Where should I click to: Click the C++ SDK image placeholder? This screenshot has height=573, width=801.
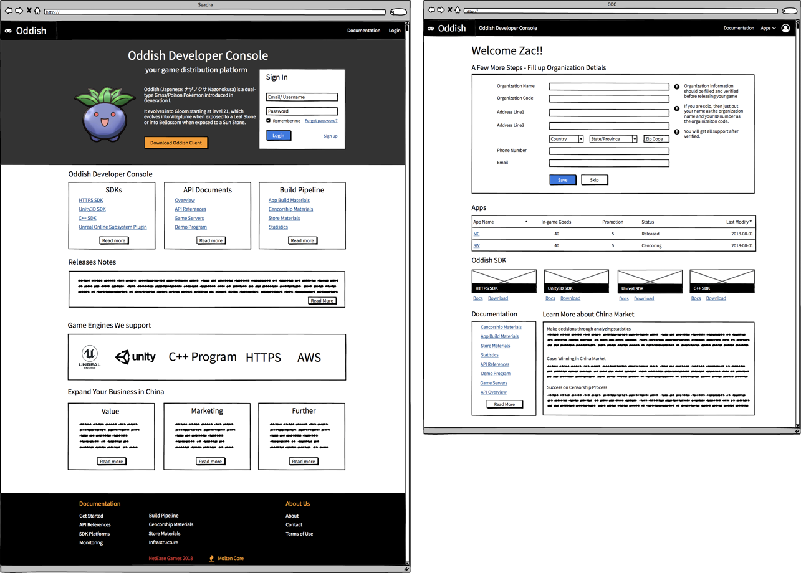722,282
